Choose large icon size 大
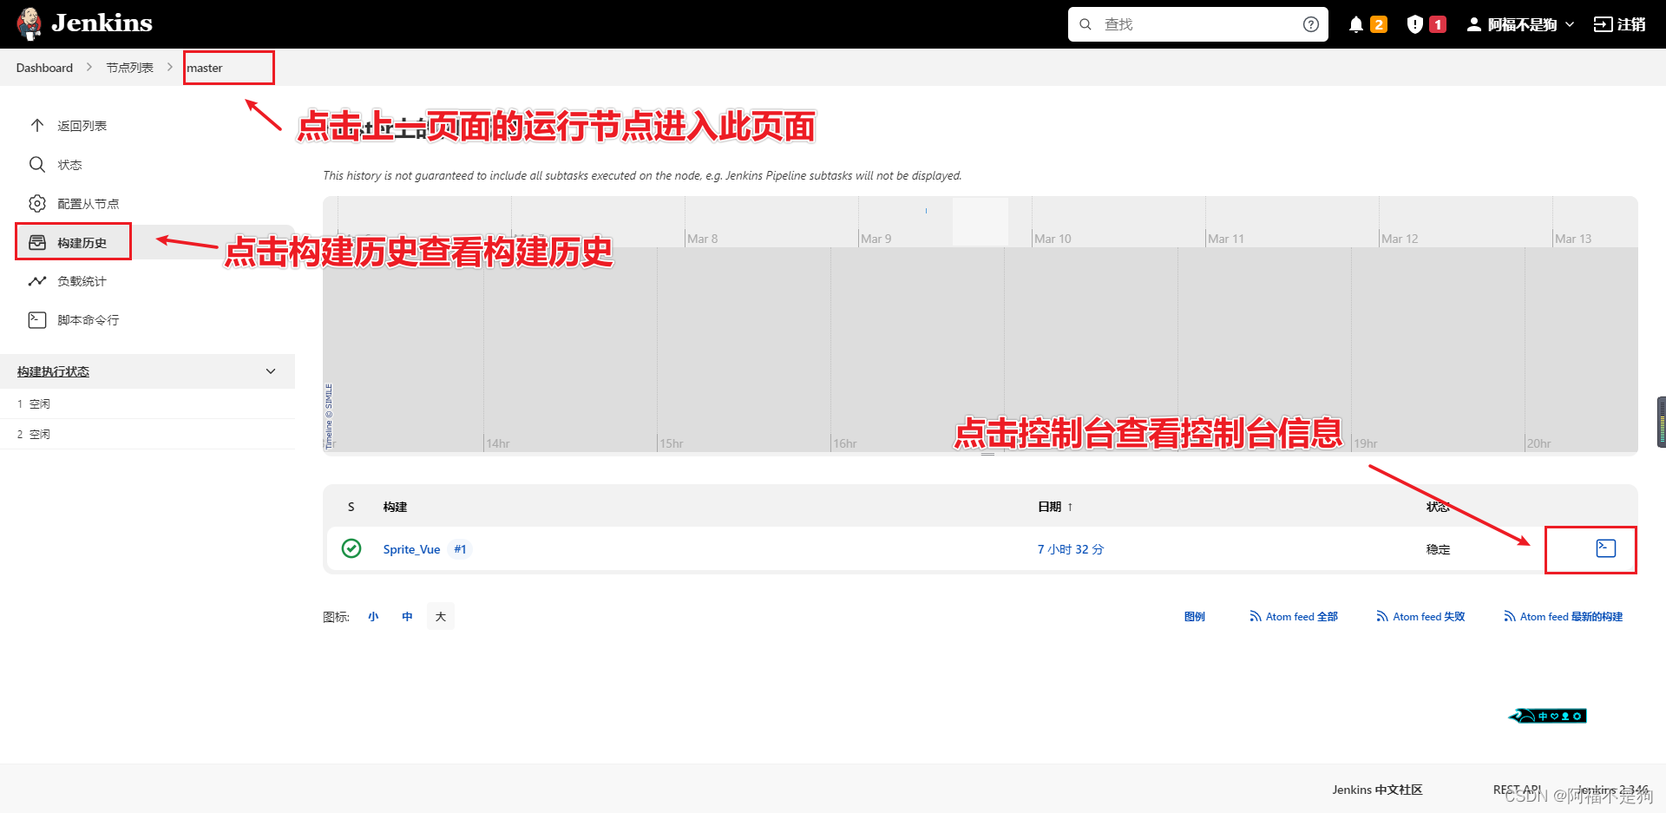Image resolution: width=1666 pixels, height=813 pixels. coord(441,617)
